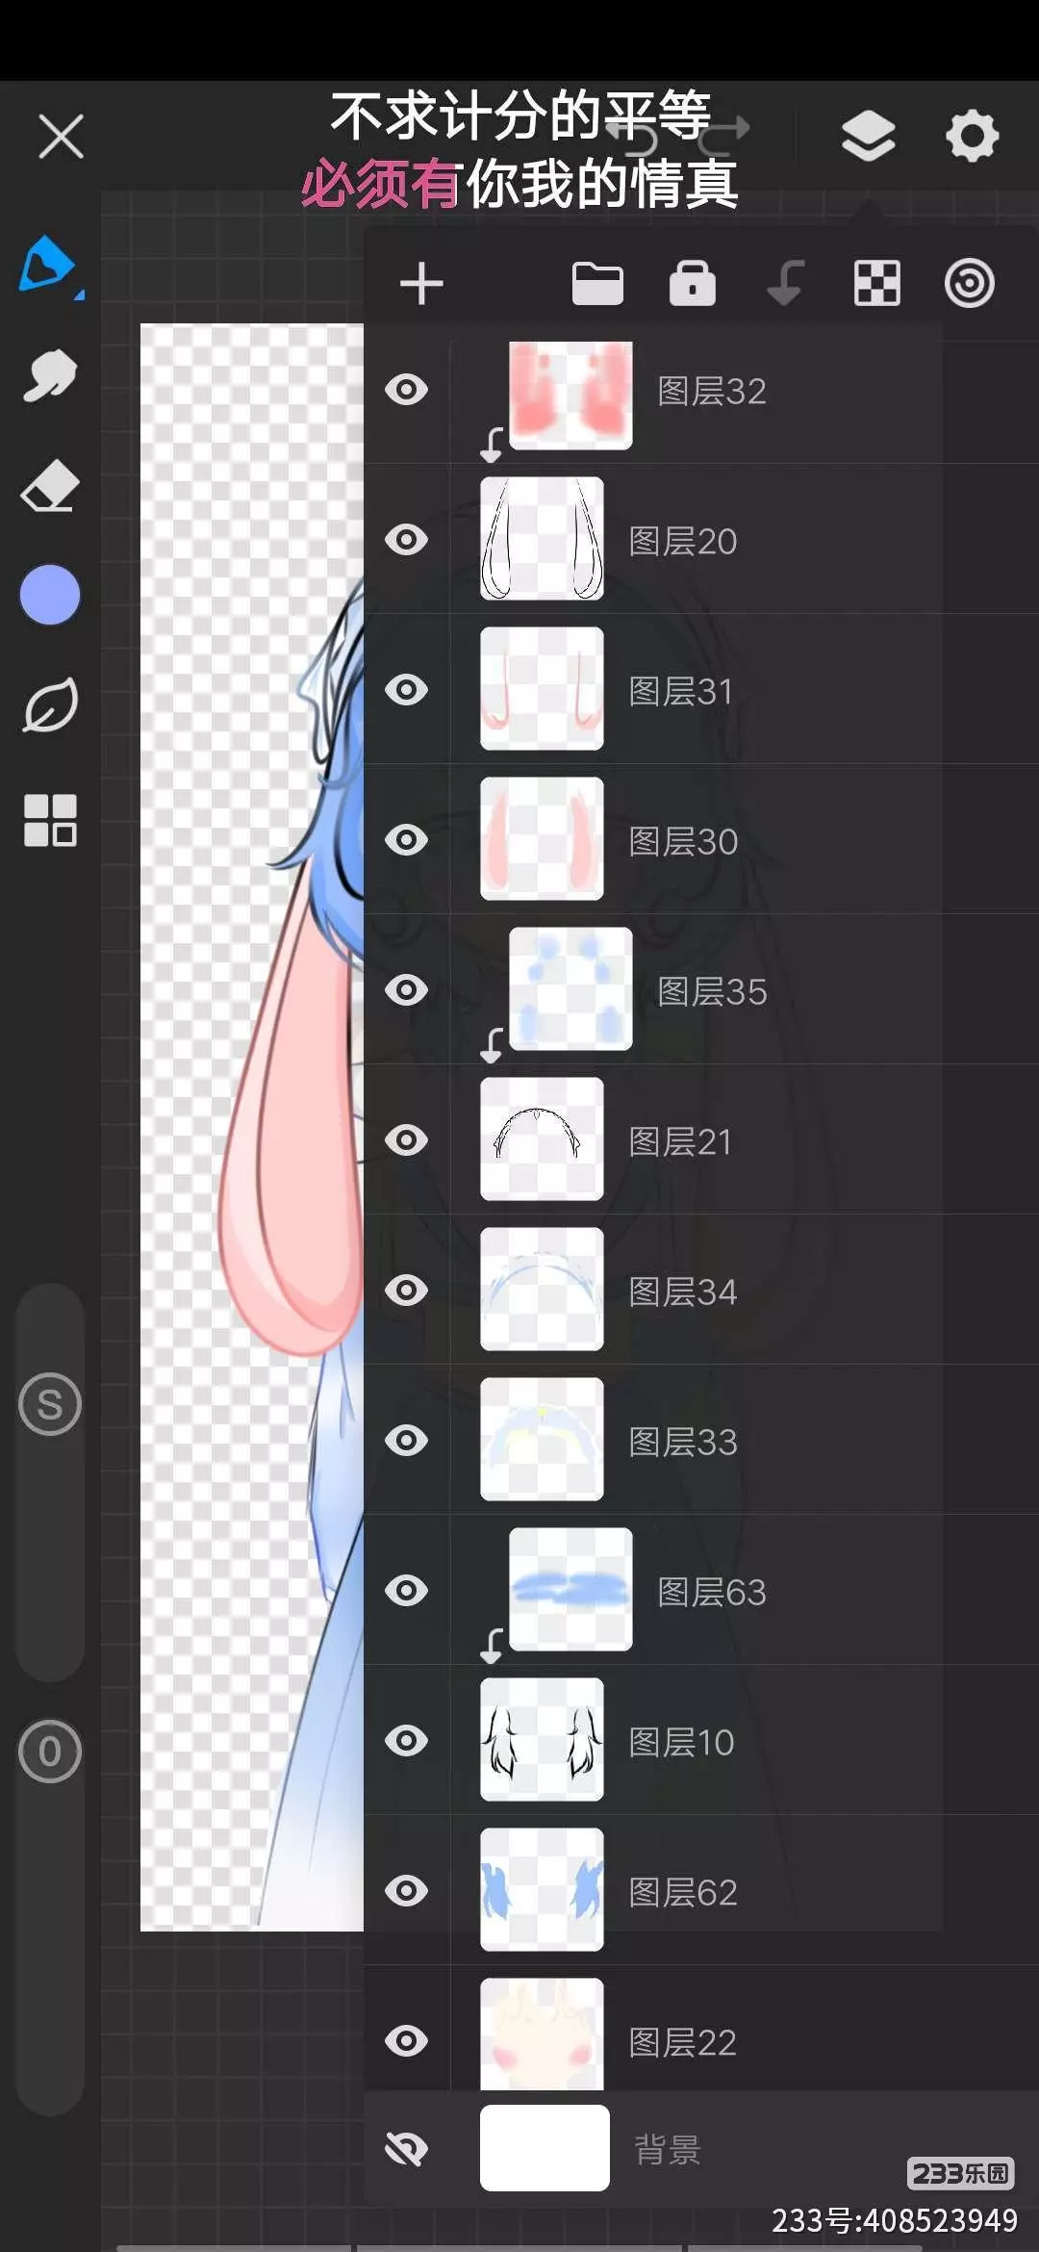This screenshot has width=1039, height=2252.
Task: Click layer name 图层34
Action: click(x=683, y=1292)
